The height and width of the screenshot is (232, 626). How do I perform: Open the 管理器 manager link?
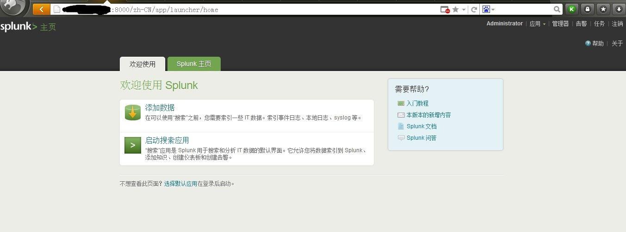coord(560,24)
